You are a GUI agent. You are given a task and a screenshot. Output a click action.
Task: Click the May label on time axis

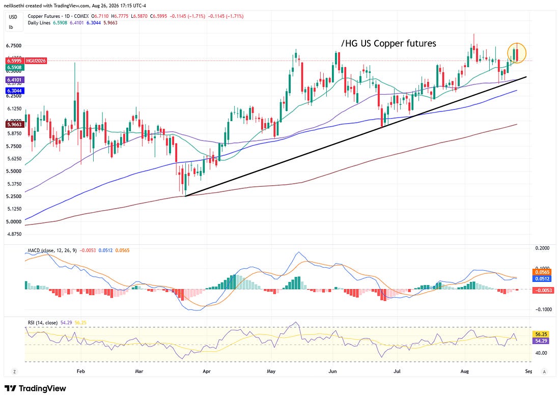point(271,372)
